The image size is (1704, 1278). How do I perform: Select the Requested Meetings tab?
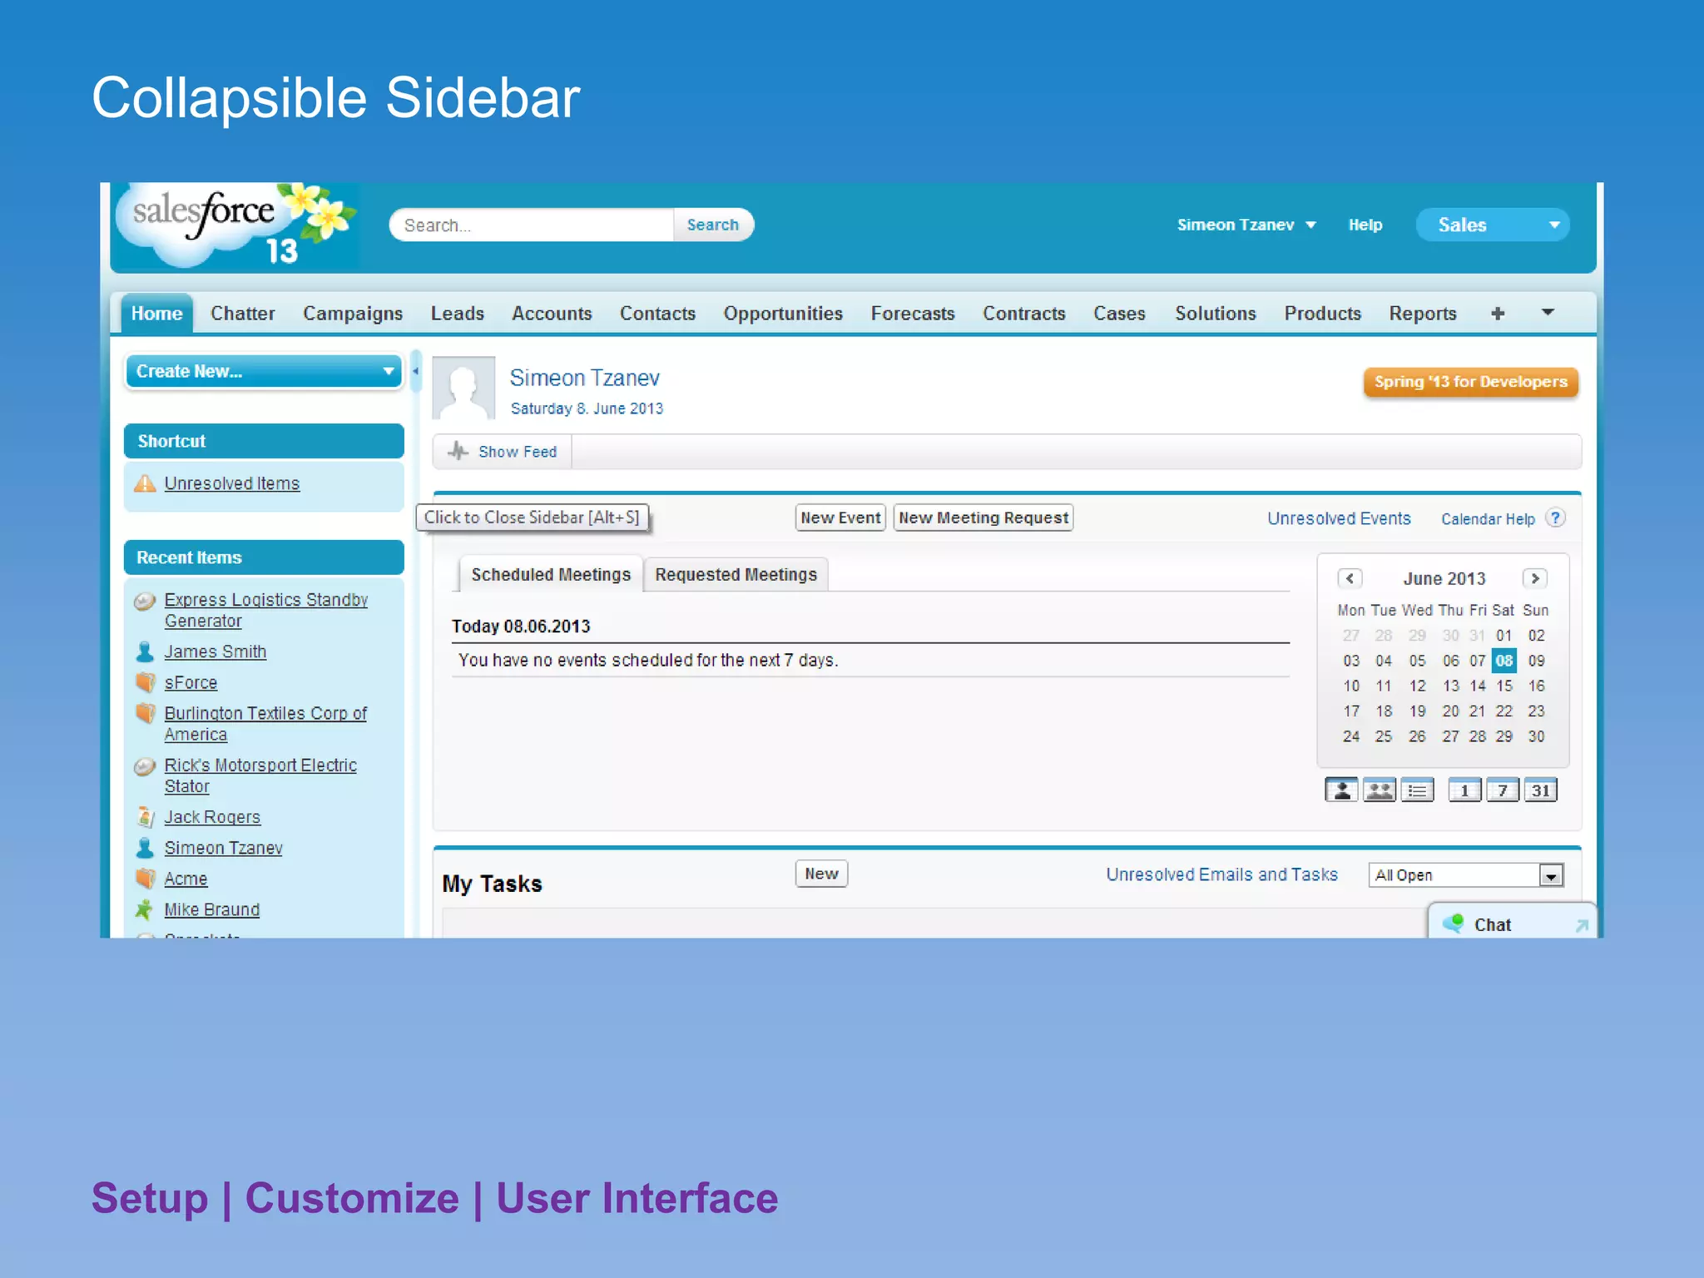[736, 575]
